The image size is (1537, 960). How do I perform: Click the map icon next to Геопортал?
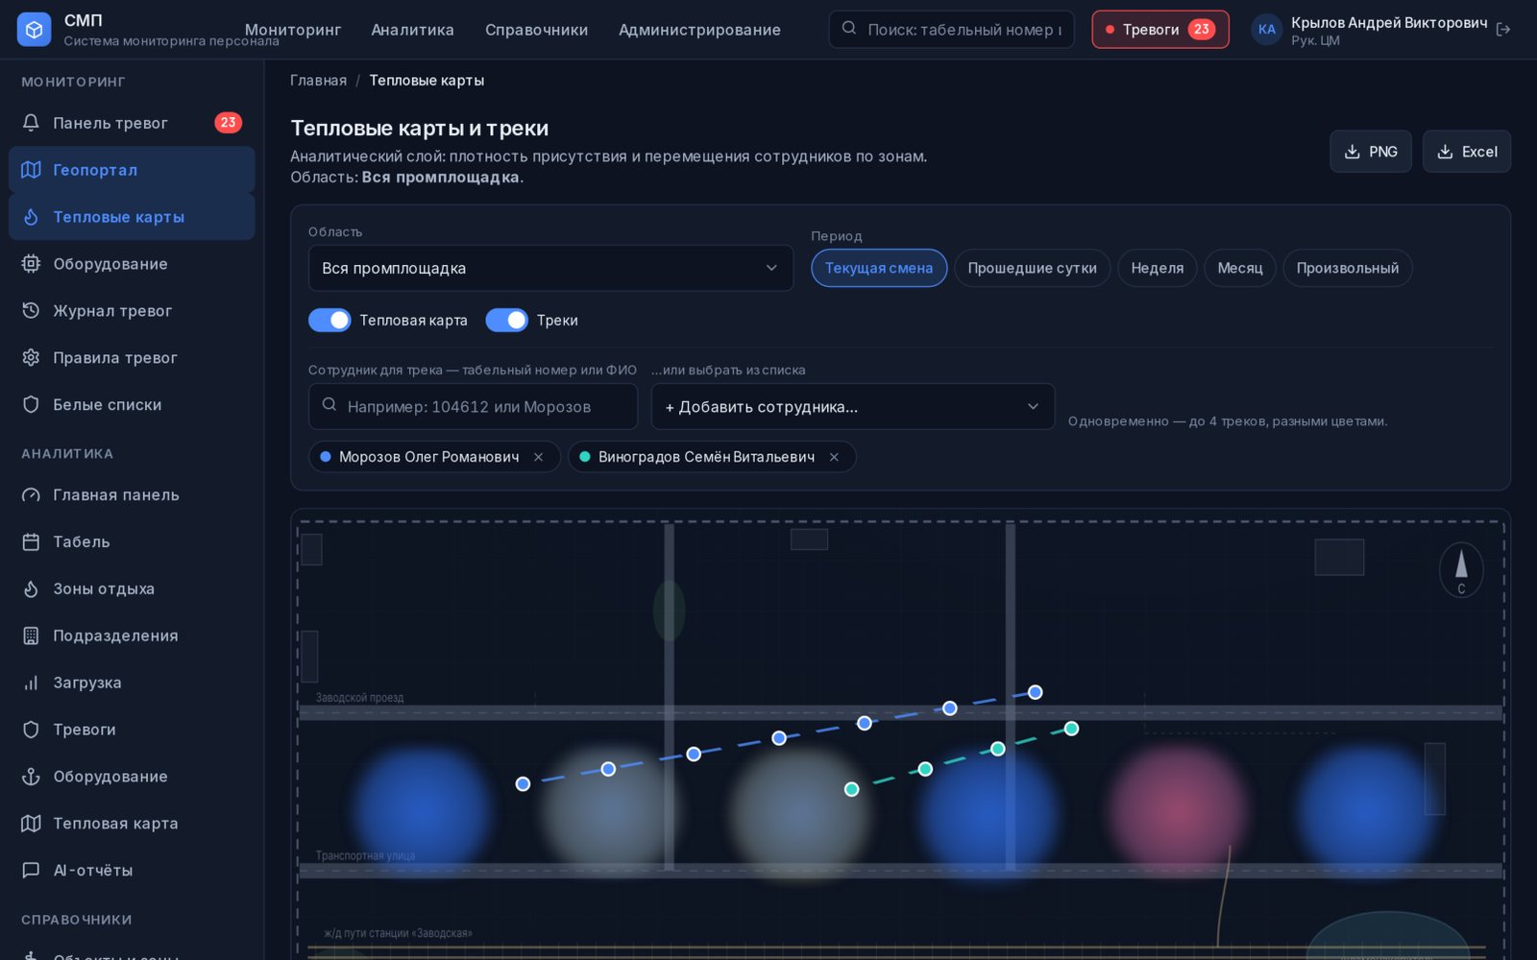pos(31,170)
